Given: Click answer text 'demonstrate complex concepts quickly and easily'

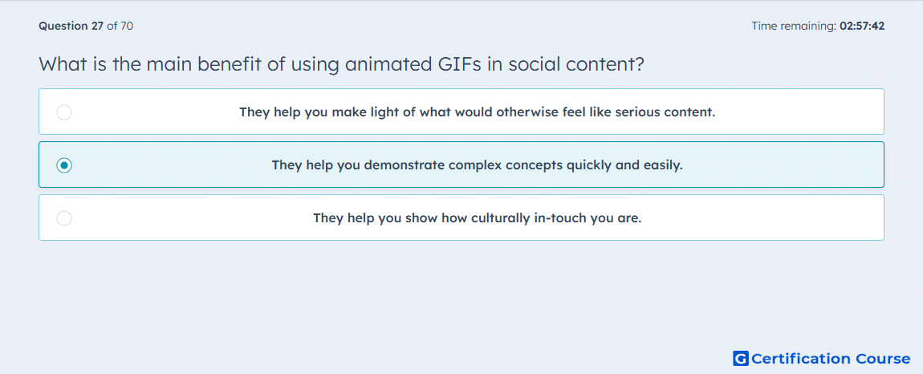Looking at the screenshot, I should pos(524,165).
